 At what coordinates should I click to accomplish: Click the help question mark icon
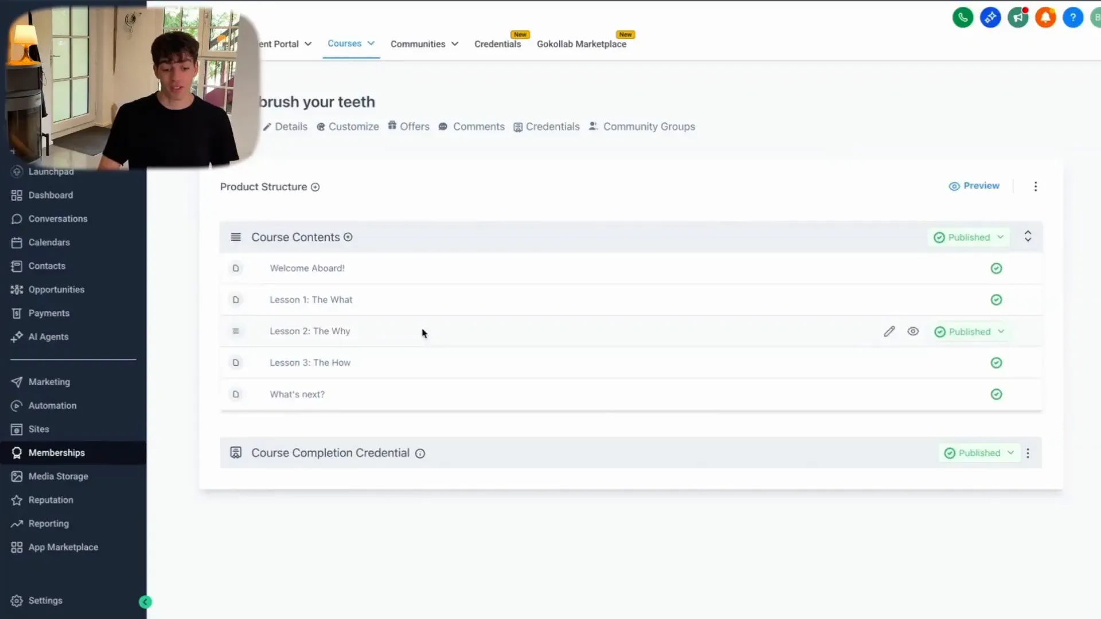pyautogui.click(x=1073, y=17)
